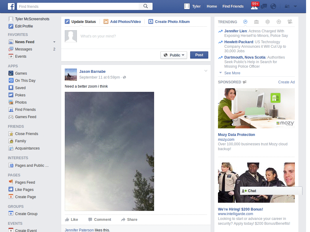The width and height of the screenshot is (310, 232).
Task: Click Tyler profile in top bar
Action: [x=192, y=6]
